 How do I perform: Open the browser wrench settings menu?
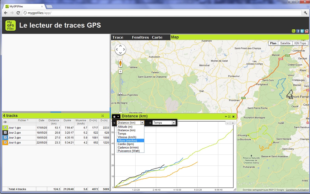305,13
